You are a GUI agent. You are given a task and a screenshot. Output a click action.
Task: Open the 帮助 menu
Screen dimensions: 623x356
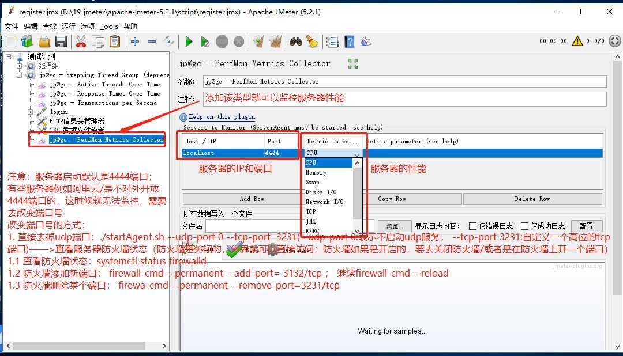pyautogui.click(x=130, y=26)
